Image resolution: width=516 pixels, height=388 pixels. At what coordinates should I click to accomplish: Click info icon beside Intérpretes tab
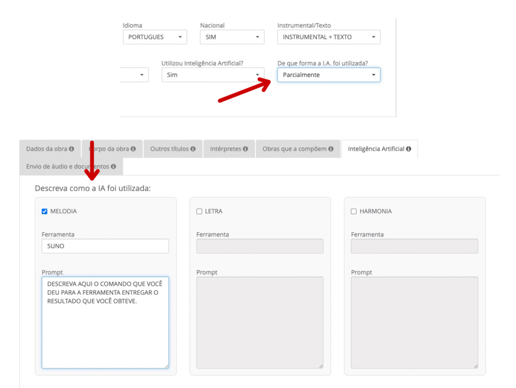click(x=245, y=149)
